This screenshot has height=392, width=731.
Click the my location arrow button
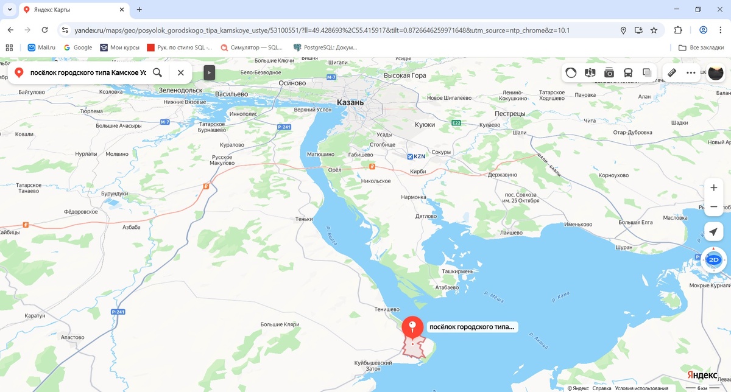coord(713,232)
